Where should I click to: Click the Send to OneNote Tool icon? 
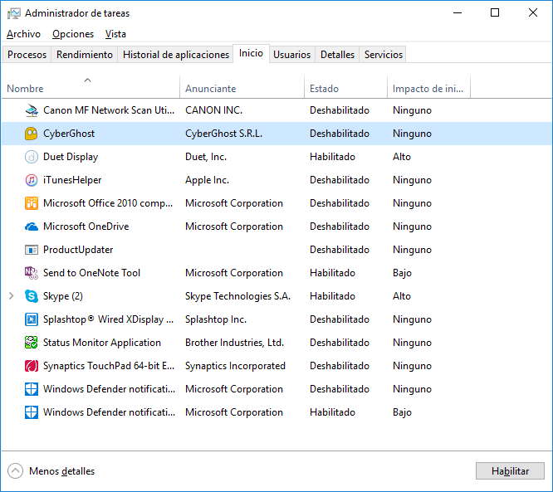(x=32, y=273)
